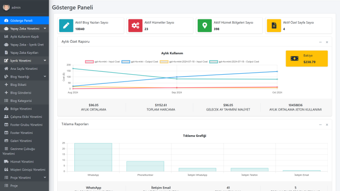Click the Ana Sayfa Yönetimi home icon
The width and height of the screenshot is (340, 191).
(x=6, y=68)
